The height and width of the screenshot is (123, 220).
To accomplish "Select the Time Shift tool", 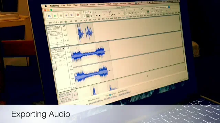I will pyautogui.click(x=88, y=16).
